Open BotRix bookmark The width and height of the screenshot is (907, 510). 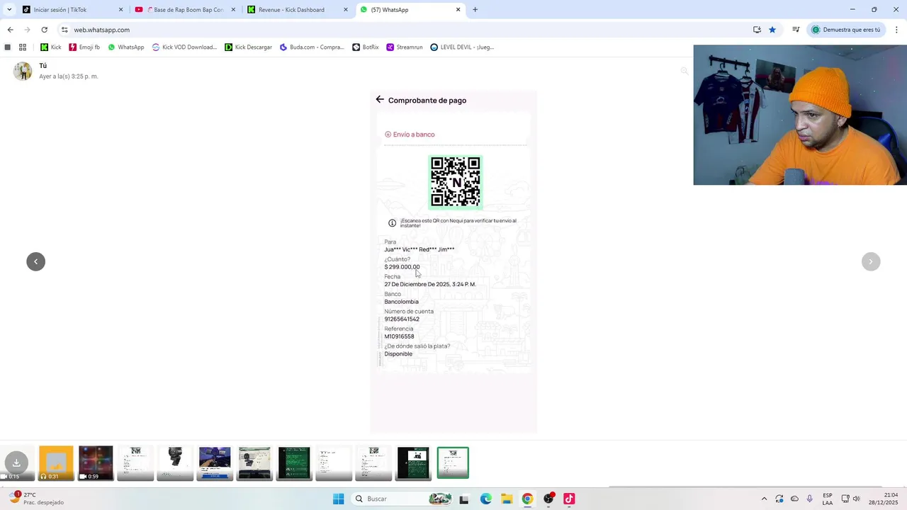366,47
